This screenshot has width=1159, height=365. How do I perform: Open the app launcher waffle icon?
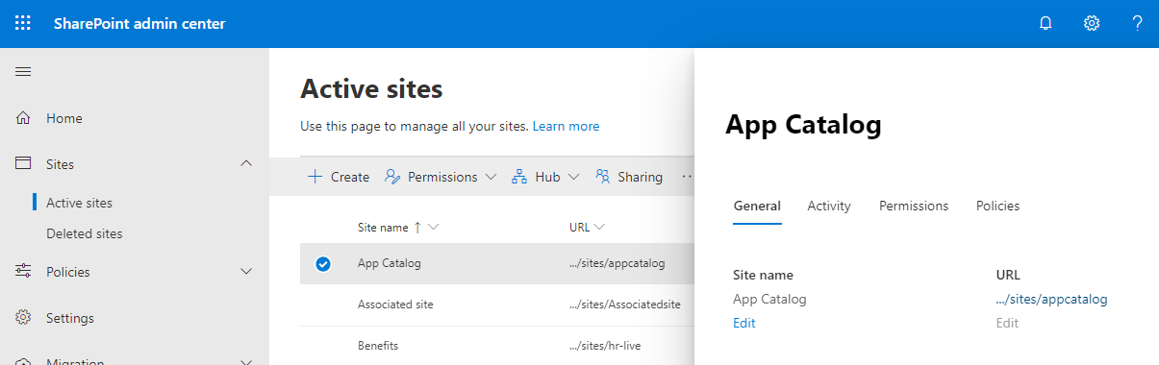(23, 23)
